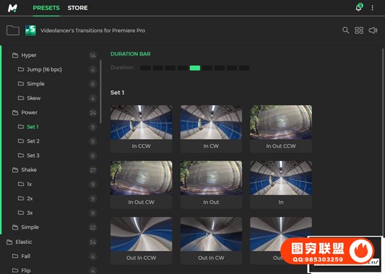The height and width of the screenshot is (274, 385).
Task: Open the menu with three dots
Action: click(x=373, y=8)
